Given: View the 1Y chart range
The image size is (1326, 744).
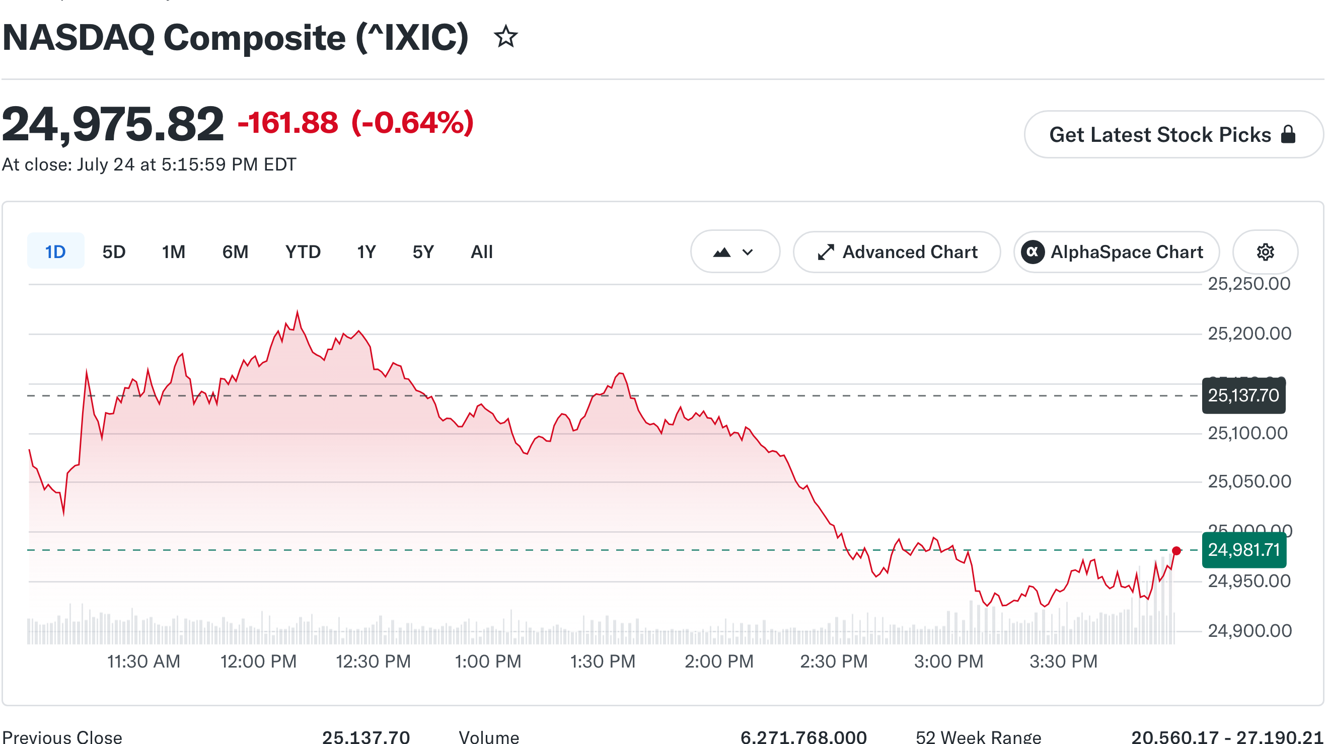Looking at the screenshot, I should coord(366,252).
